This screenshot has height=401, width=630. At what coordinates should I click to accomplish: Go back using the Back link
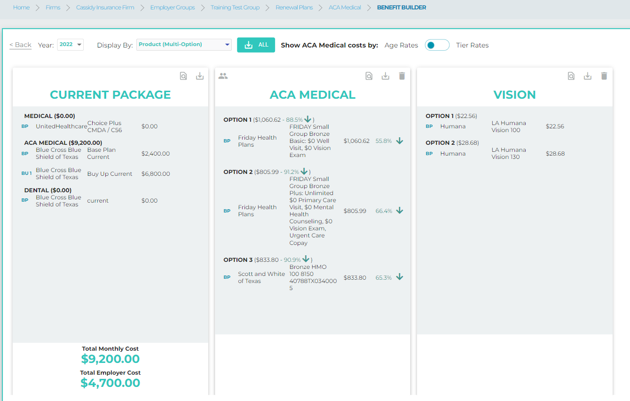pyautogui.click(x=21, y=45)
